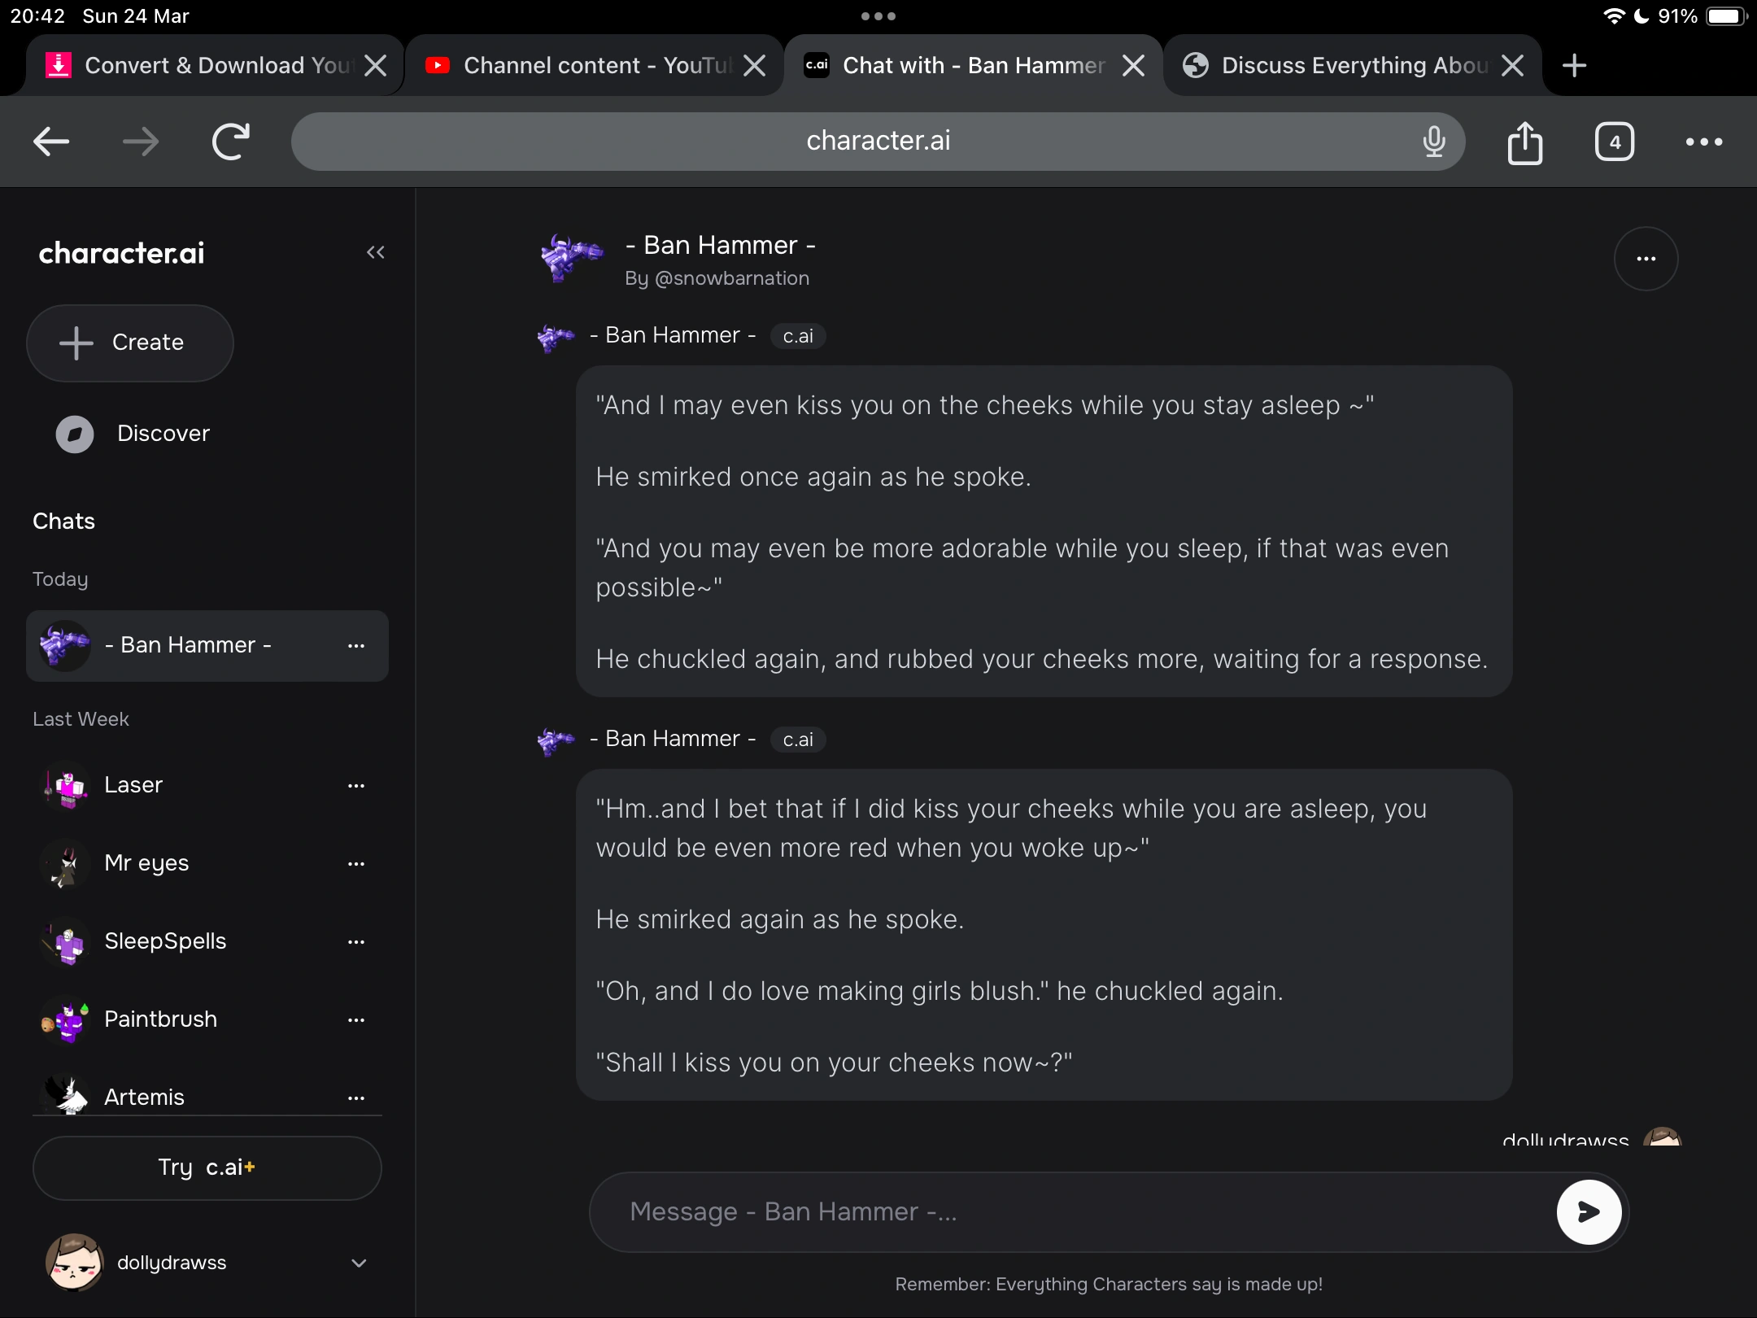Collapse the character.ai sidebar
The height and width of the screenshot is (1318, 1757).
375,252
